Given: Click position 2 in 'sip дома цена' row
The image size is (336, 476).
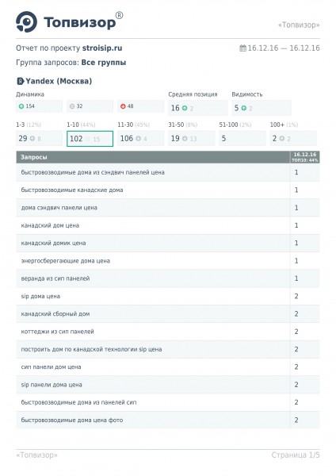Looking at the screenshot, I should [x=296, y=296].
